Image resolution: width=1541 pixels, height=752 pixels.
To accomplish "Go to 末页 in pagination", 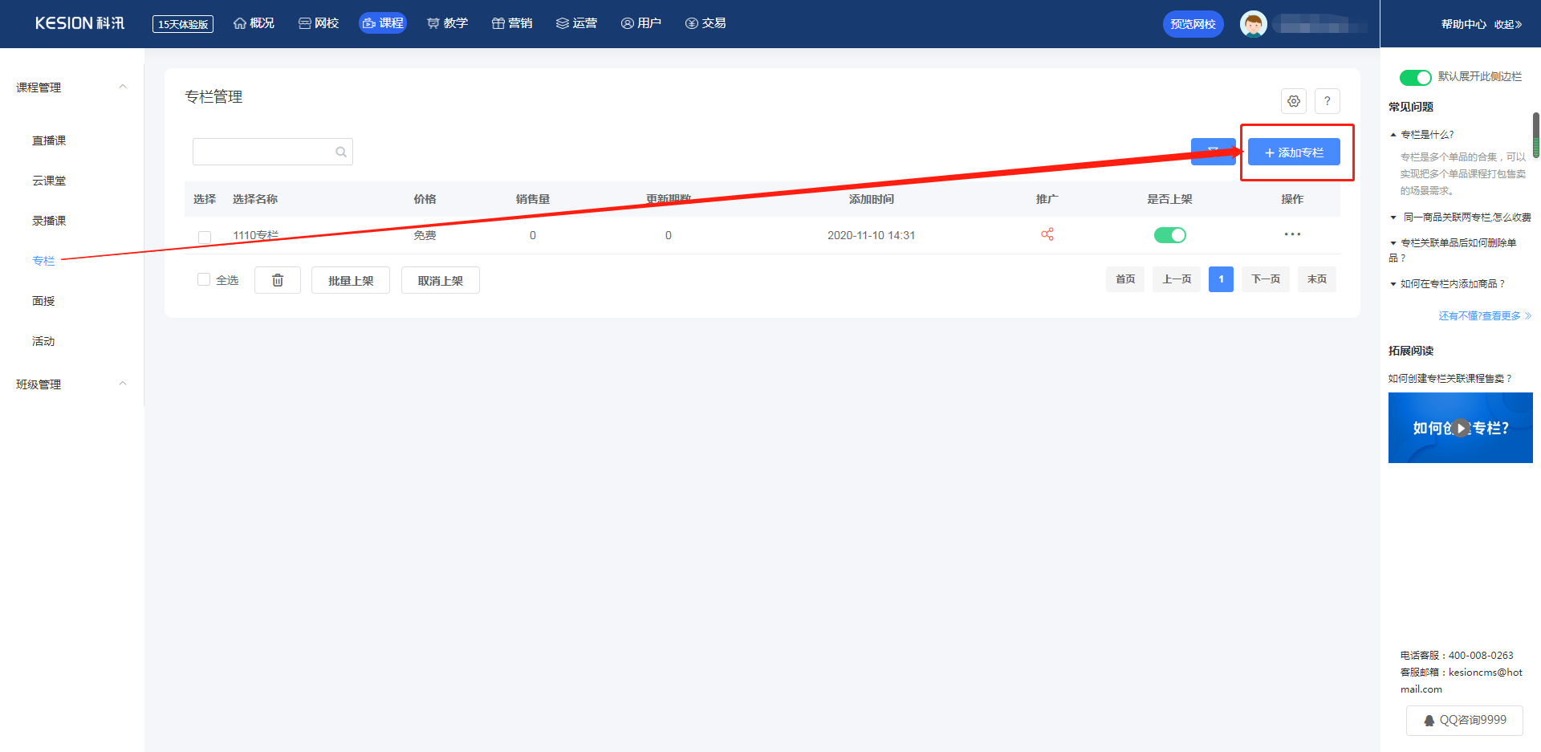I will [1317, 279].
